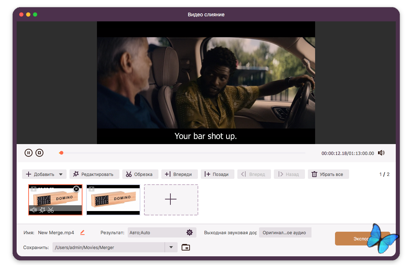Click the pencil icon to rename output

(82, 232)
